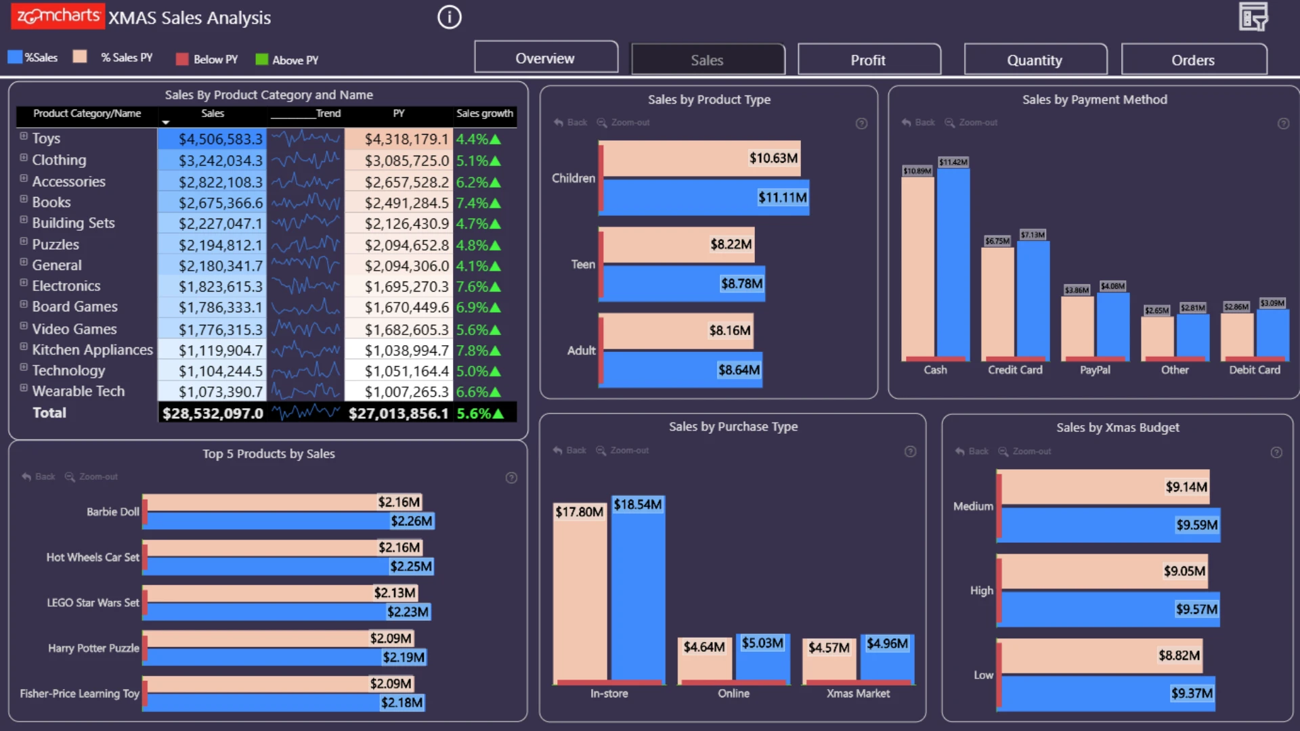Select the Adult $8.16M peach bar
1300x731 pixels.
click(678, 331)
